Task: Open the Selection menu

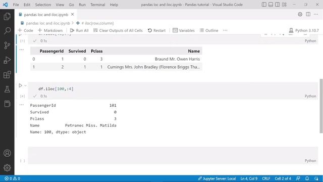Action: point(43,5)
